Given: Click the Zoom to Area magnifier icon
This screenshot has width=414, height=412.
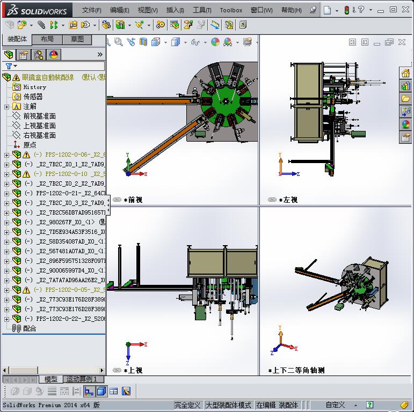Looking at the screenshot, I should [119, 42].
